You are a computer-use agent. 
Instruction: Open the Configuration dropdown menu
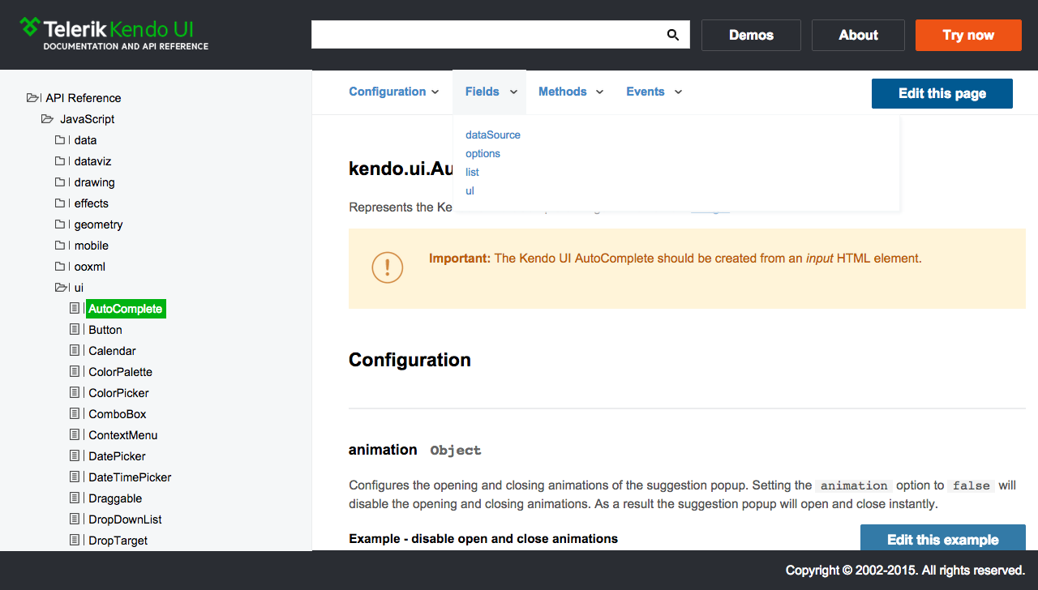click(394, 92)
